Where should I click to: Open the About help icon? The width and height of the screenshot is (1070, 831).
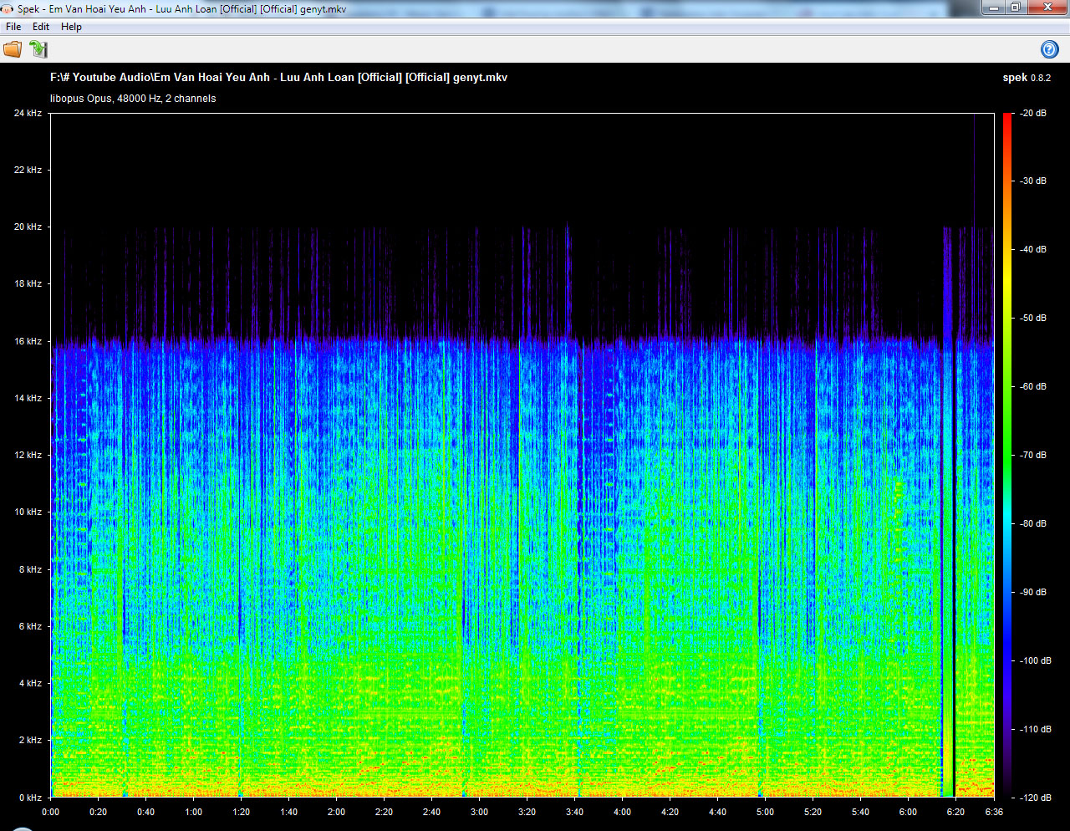point(1050,49)
